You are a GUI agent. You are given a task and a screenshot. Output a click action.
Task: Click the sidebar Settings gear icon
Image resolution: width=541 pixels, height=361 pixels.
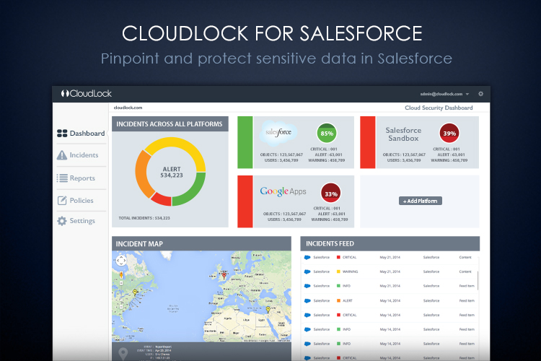pos(62,221)
